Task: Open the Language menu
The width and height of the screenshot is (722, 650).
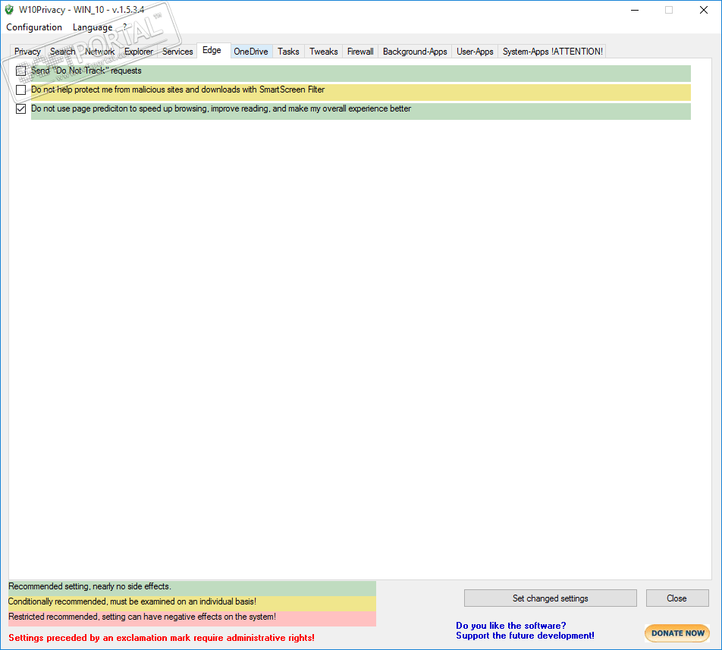Action: (93, 27)
